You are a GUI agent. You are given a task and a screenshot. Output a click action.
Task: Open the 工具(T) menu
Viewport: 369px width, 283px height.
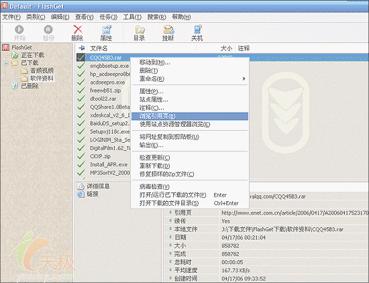132,17
